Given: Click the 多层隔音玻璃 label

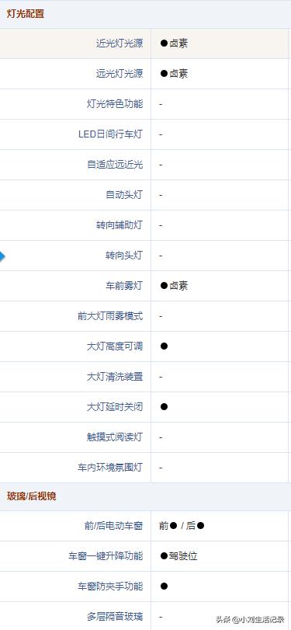Looking at the screenshot, I should coord(115,617).
